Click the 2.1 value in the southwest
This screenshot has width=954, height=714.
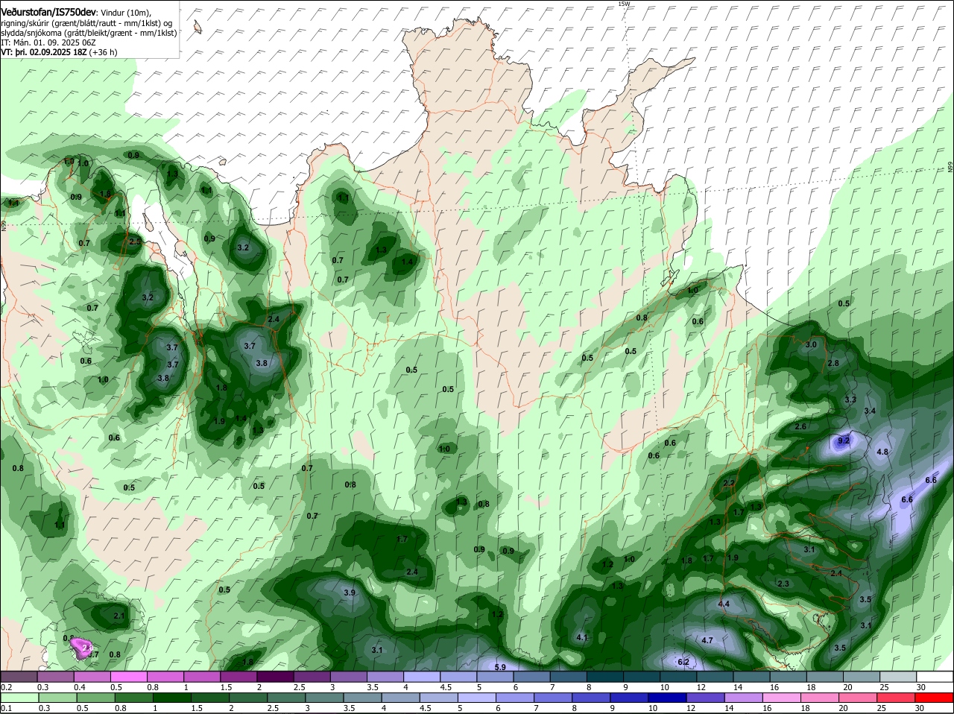tap(119, 616)
